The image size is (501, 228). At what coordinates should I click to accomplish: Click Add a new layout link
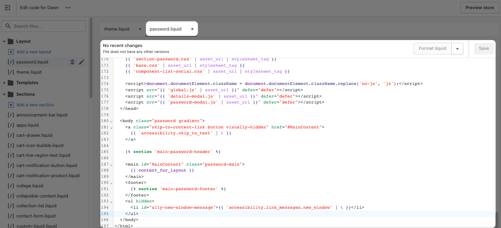(34, 52)
